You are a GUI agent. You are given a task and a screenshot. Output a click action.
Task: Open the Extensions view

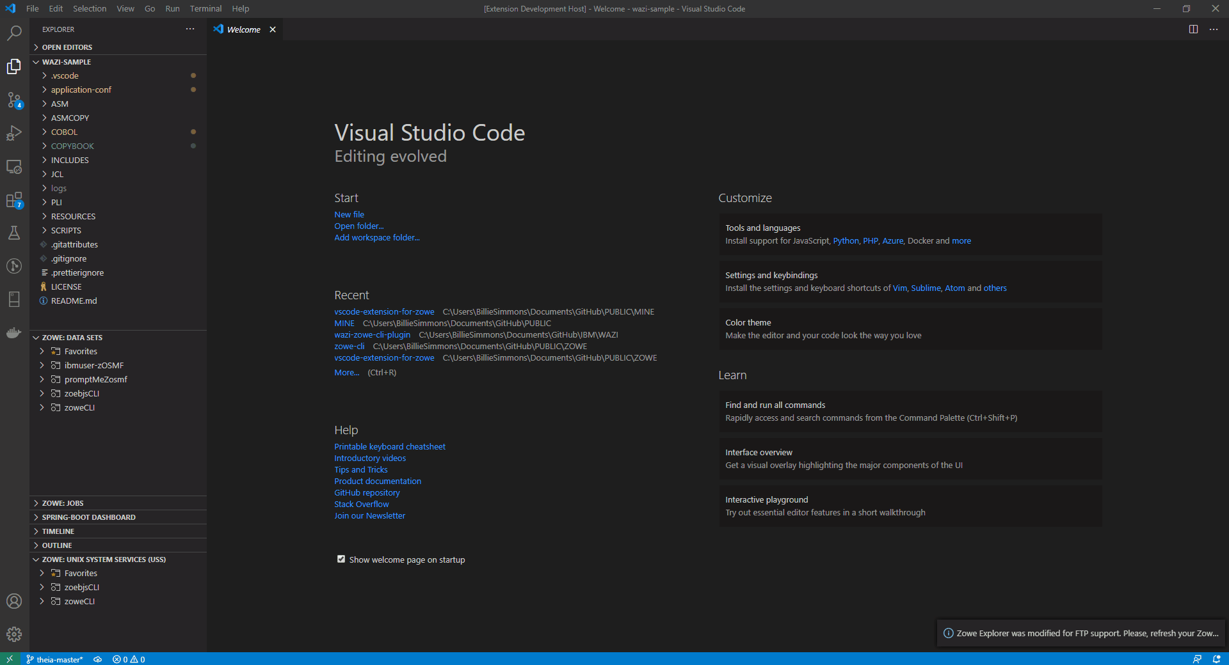click(x=14, y=199)
